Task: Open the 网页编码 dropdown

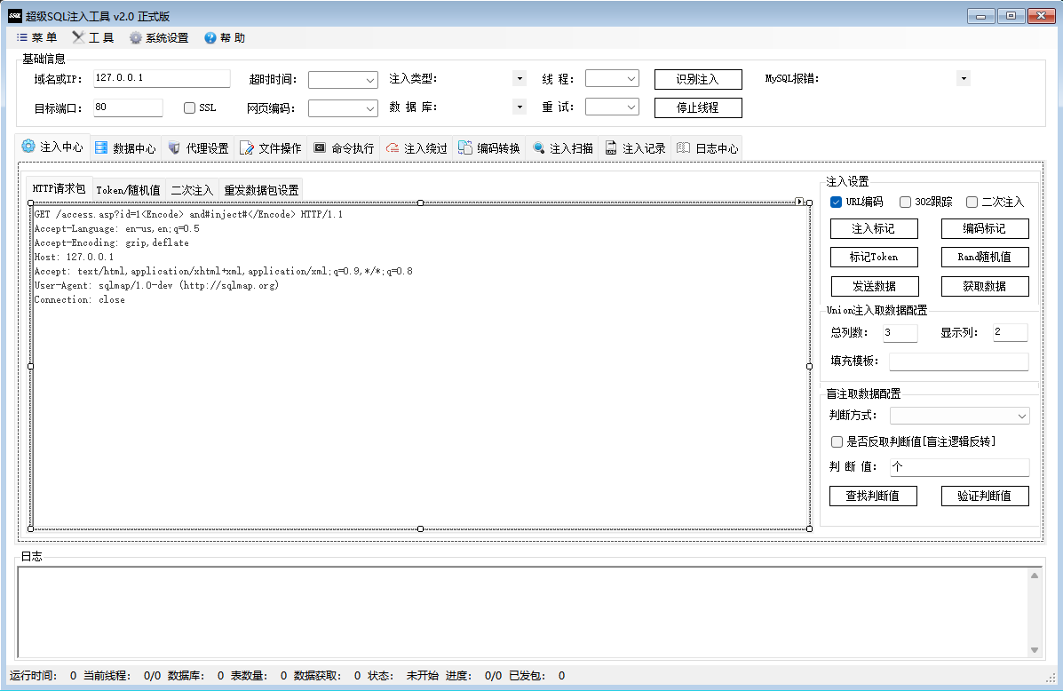Action: click(x=343, y=108)
